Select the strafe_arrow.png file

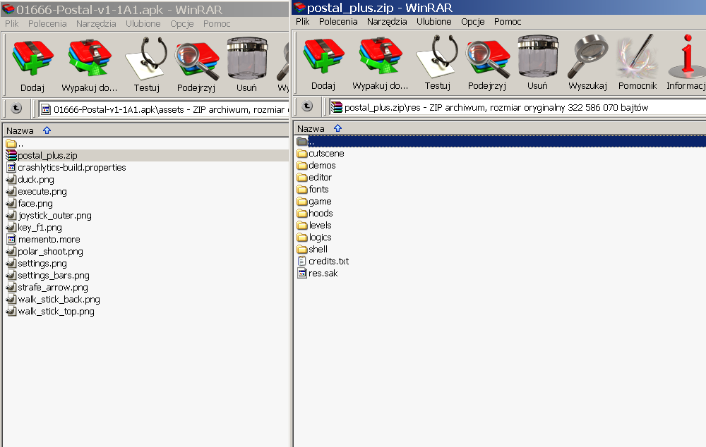pos(47,288)
